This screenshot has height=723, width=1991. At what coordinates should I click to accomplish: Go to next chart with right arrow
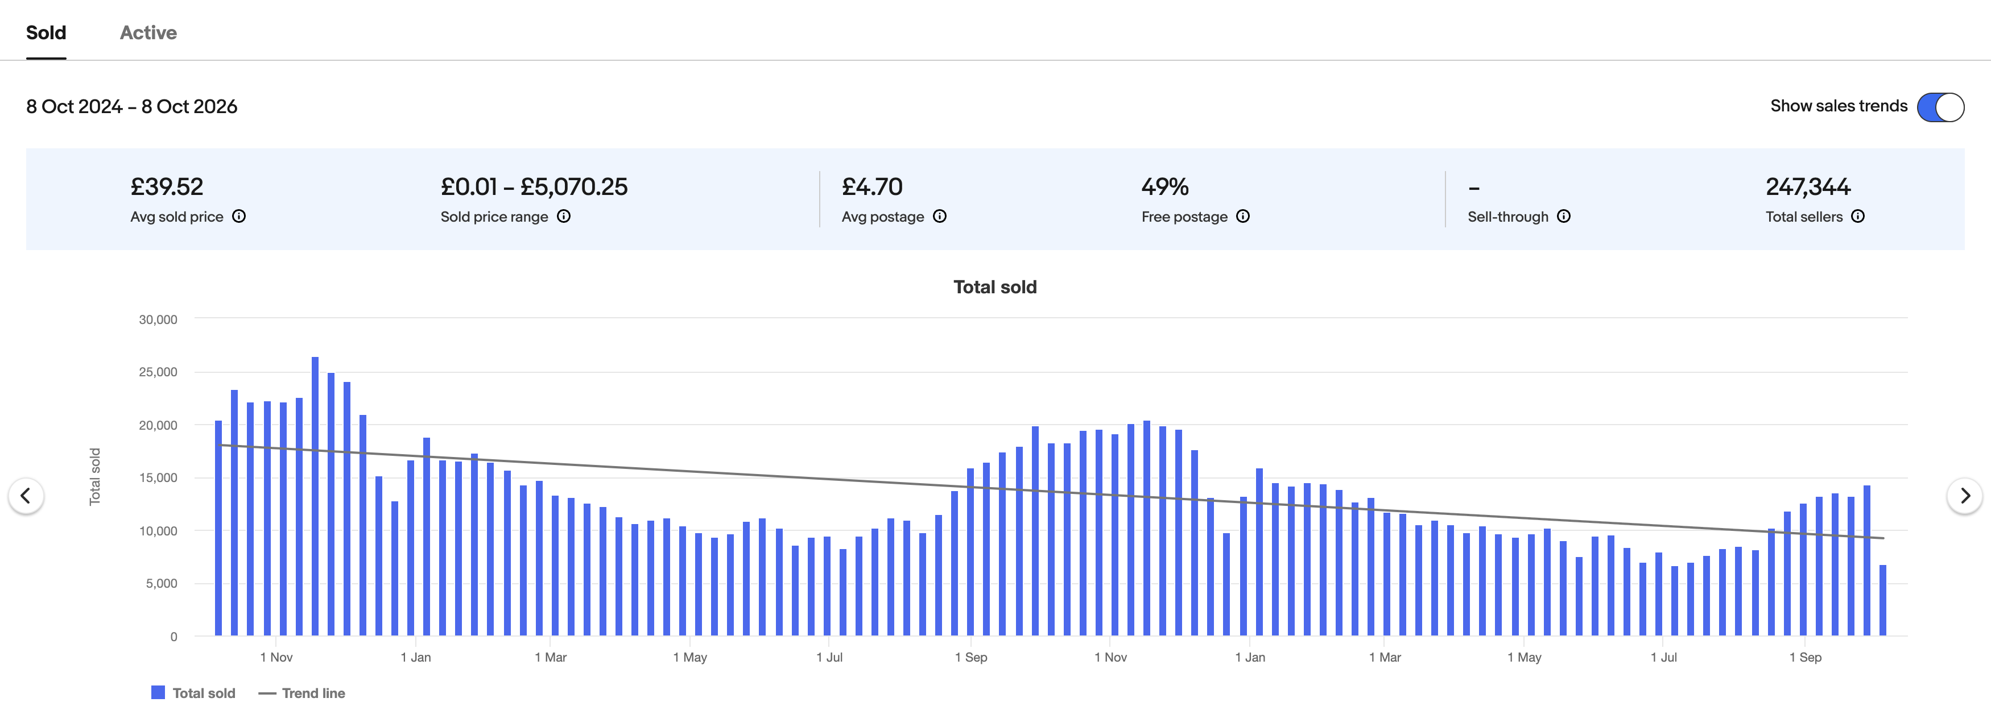1964,495
